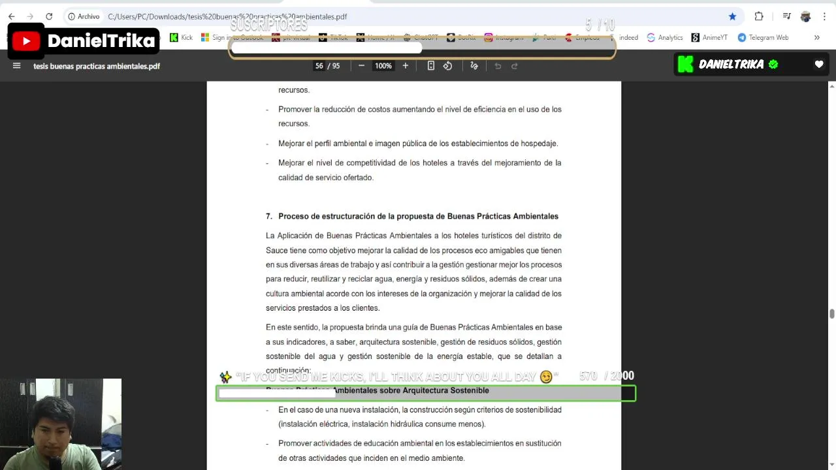Click the 100% zoom level field
The height and width of the screenshot is (470, 836).
(383, 66)
